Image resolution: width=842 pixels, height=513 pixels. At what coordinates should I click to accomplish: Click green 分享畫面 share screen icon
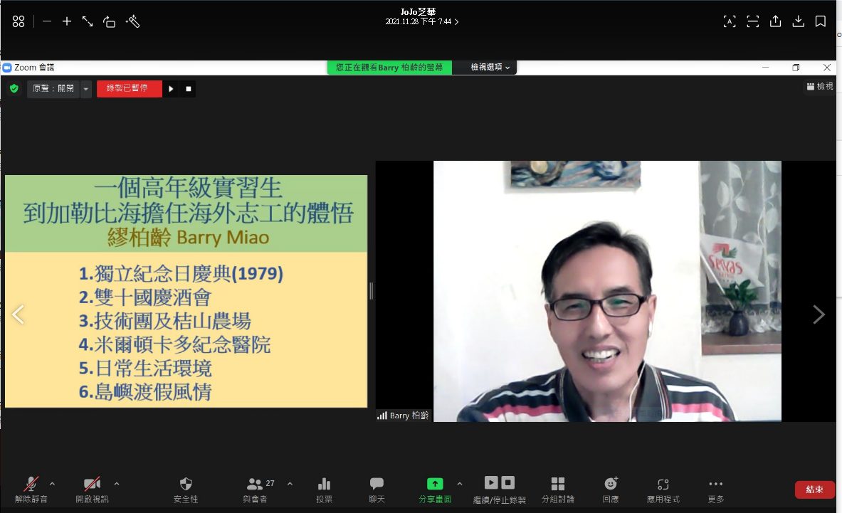pyautogui.click(x=435, y=484)
